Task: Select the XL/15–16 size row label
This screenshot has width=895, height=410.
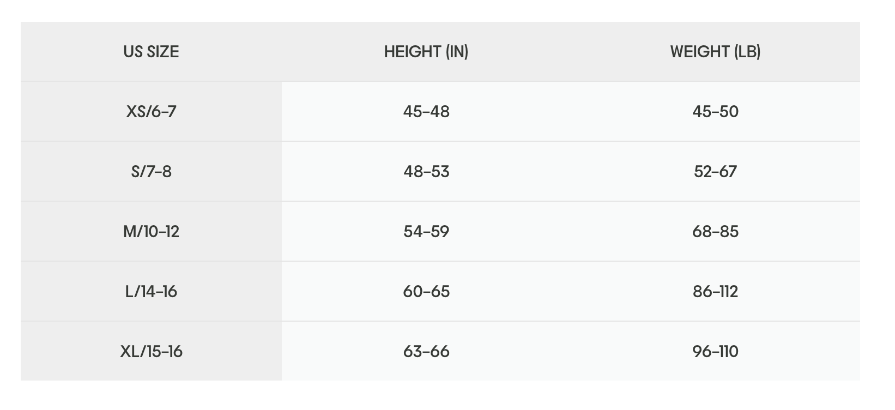Action: pos(151,352)
